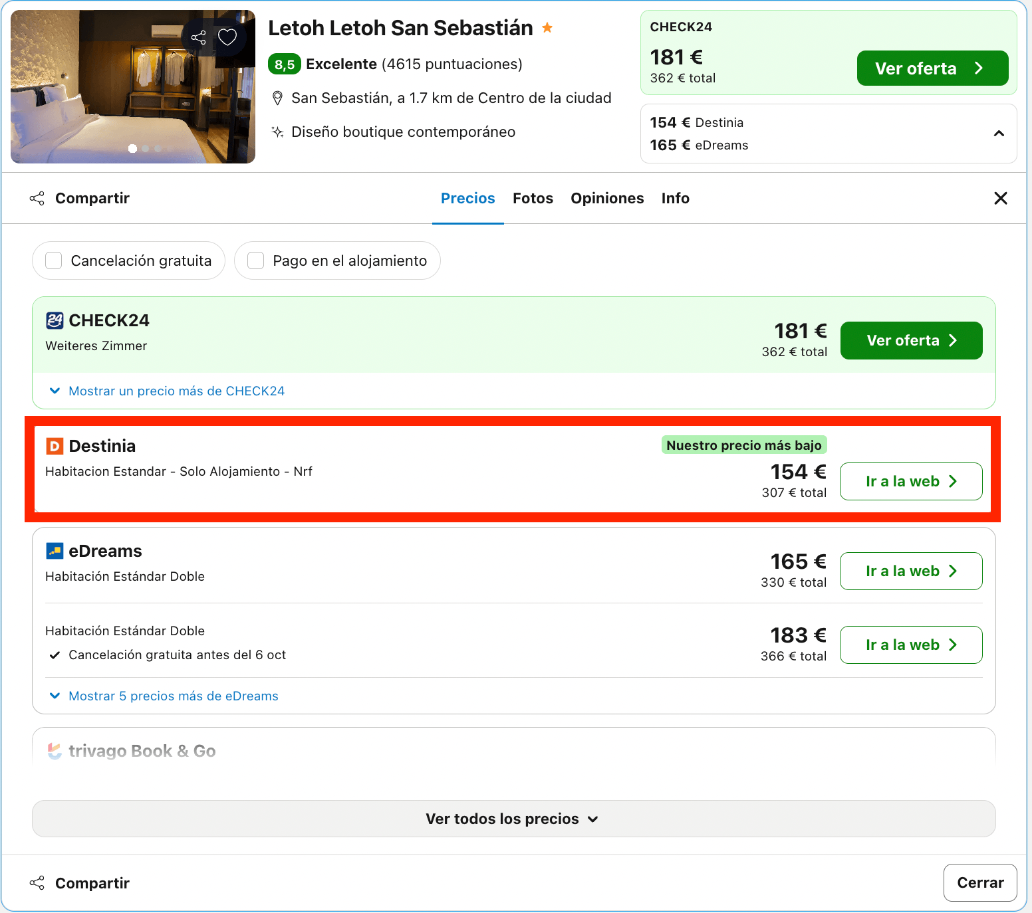Switch to the Fotos tab
1032x913 pixels.
pyautogui.click(x=533, y=198)
